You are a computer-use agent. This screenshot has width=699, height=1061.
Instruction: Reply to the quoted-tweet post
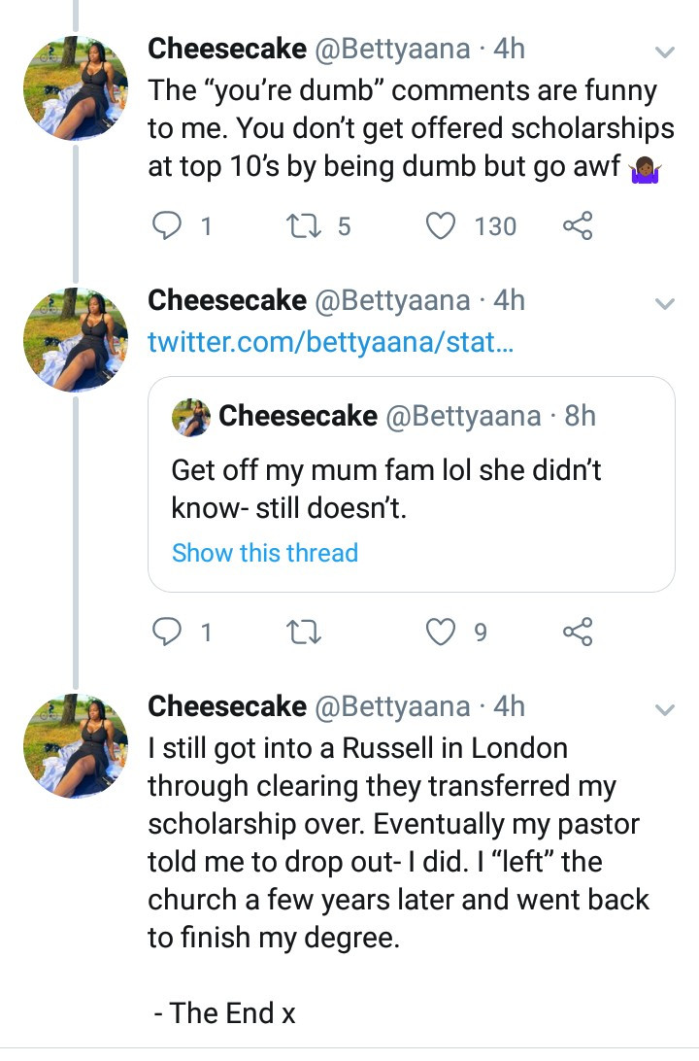[x=169, y=633]
